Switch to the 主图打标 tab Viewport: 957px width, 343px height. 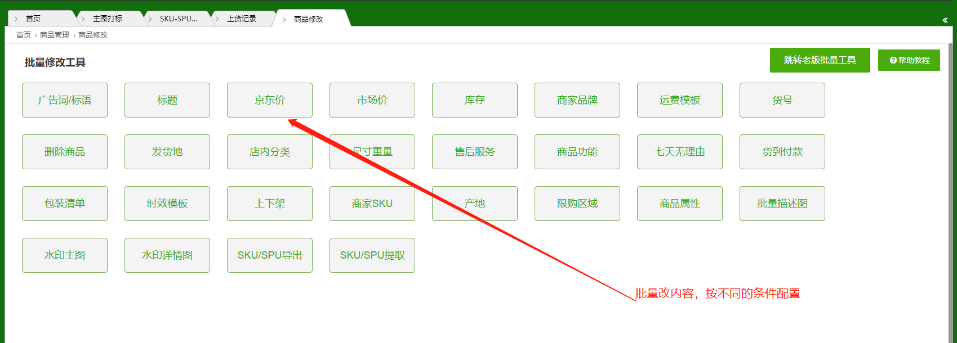(x=108, y=19)
